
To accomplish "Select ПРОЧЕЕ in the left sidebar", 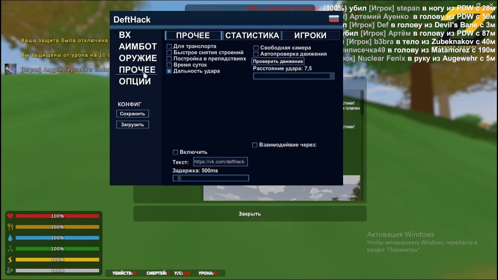I will [x=137, y=70].
